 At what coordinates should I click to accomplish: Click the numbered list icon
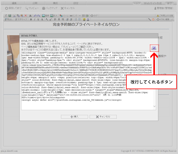tap(76, 19)
